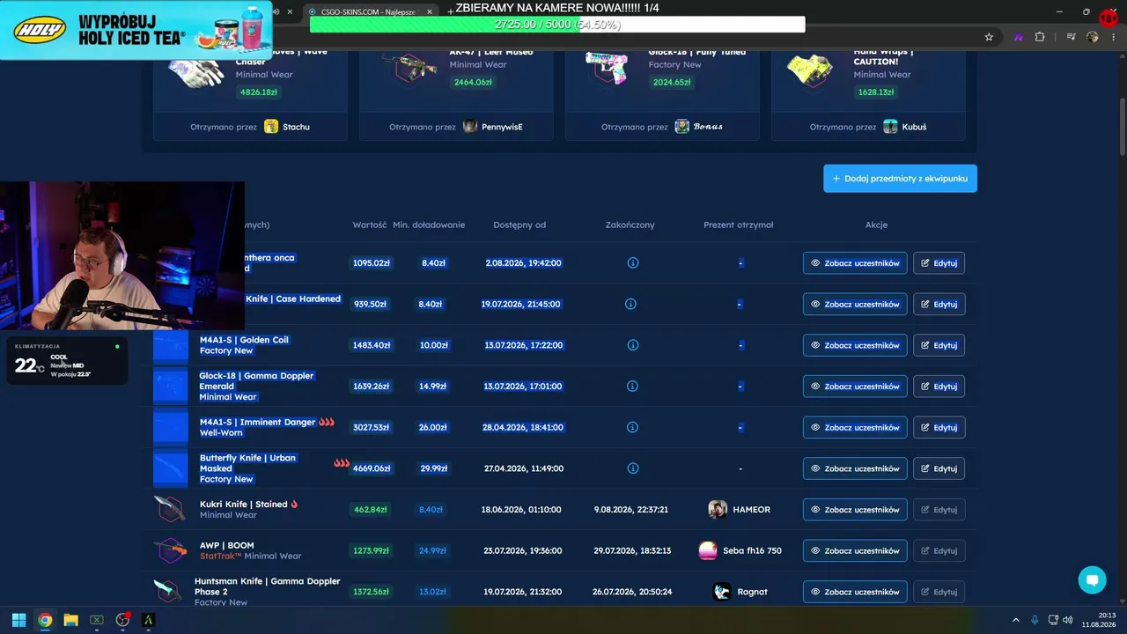The height and width of the screenshot is (634, 1127).
Task: Open the live chat support bubble
Action: [1092, 579]
